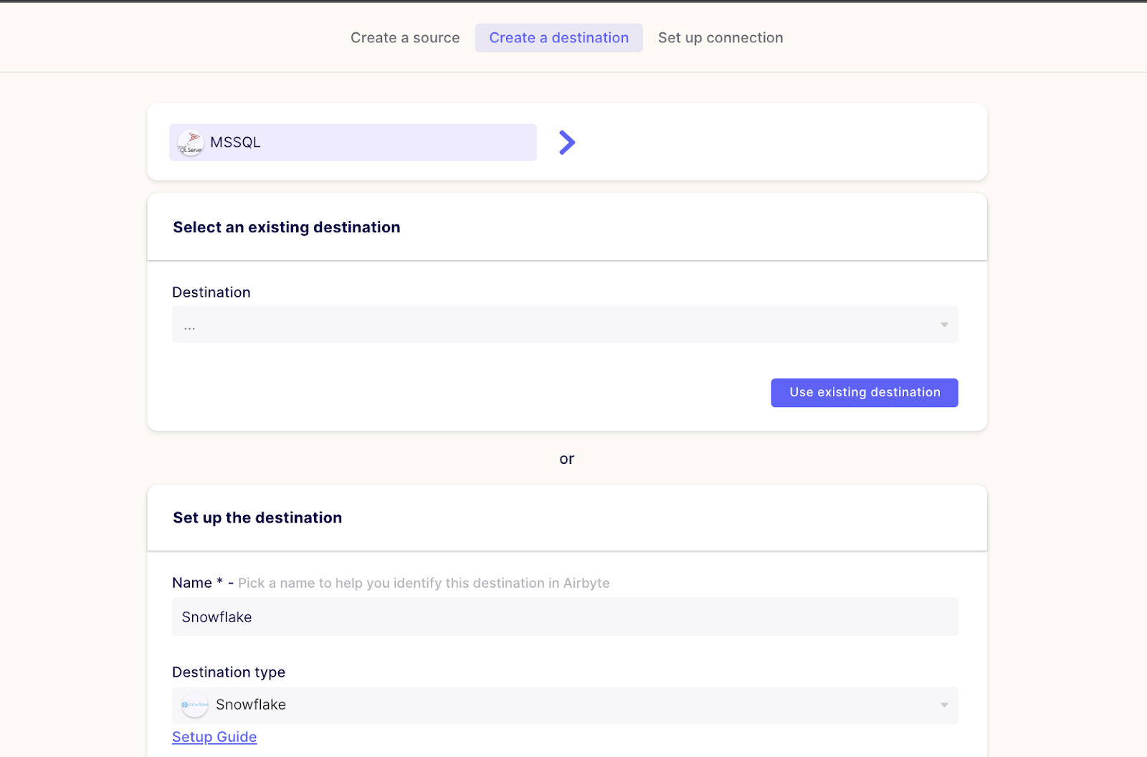Open the existing Destination dropdown
The height and width of the screenshot is (757, 1147).
(x=565, y=325)
